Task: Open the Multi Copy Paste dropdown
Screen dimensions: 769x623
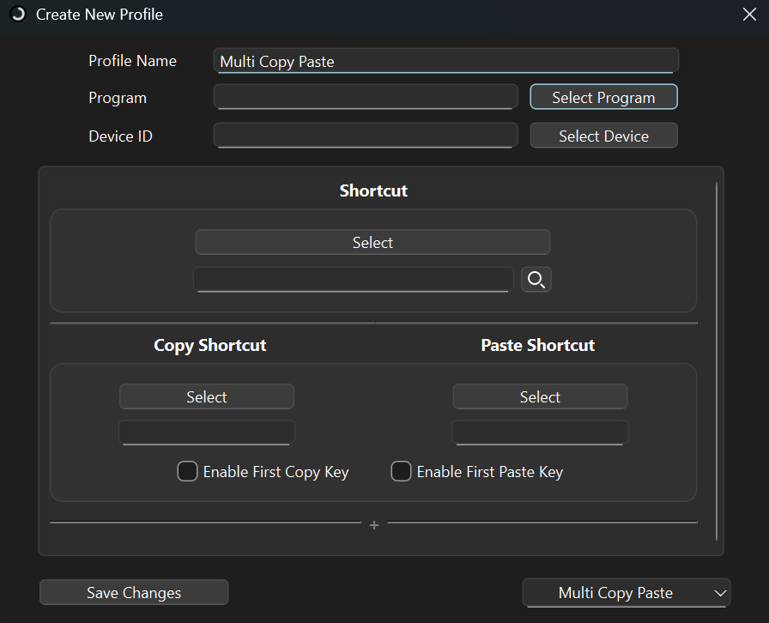Action: point(627,593)
